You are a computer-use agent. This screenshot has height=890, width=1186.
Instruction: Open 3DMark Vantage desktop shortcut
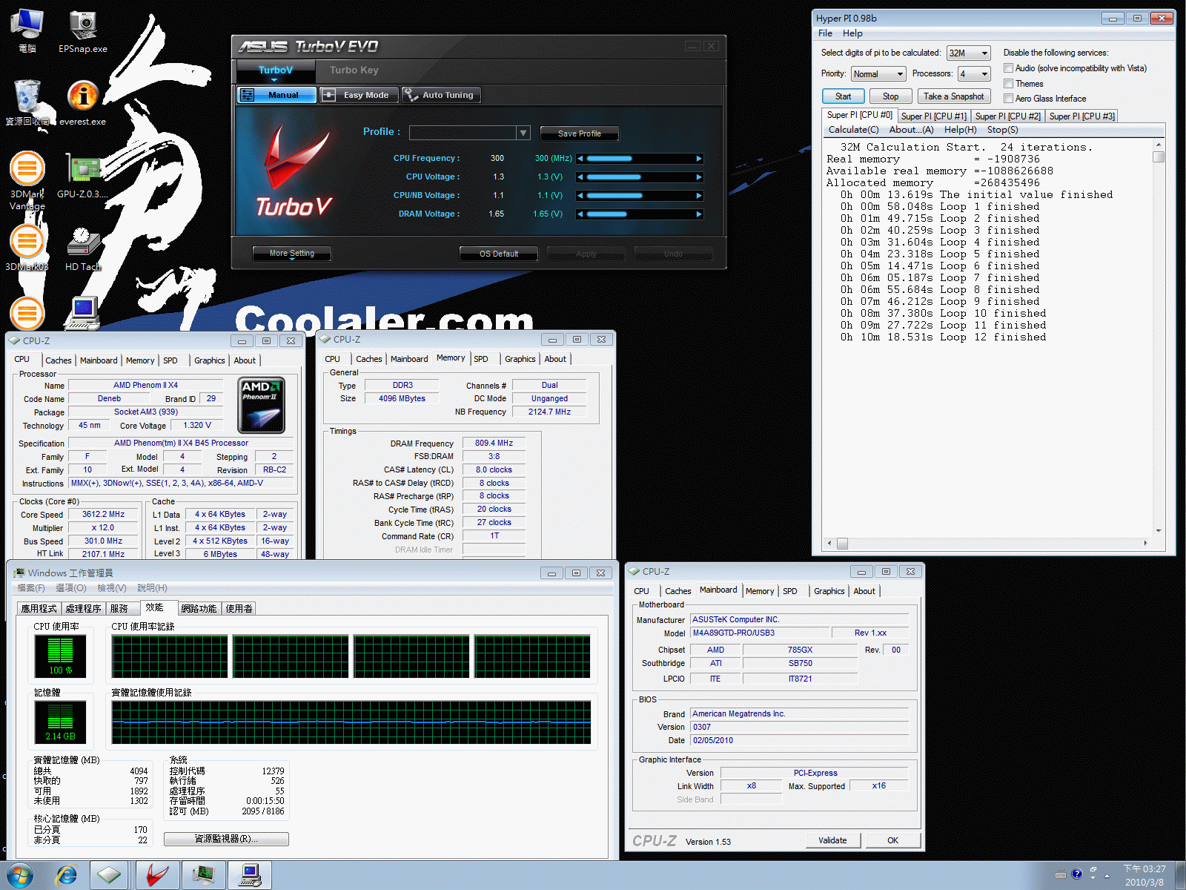tap(27, 180)
